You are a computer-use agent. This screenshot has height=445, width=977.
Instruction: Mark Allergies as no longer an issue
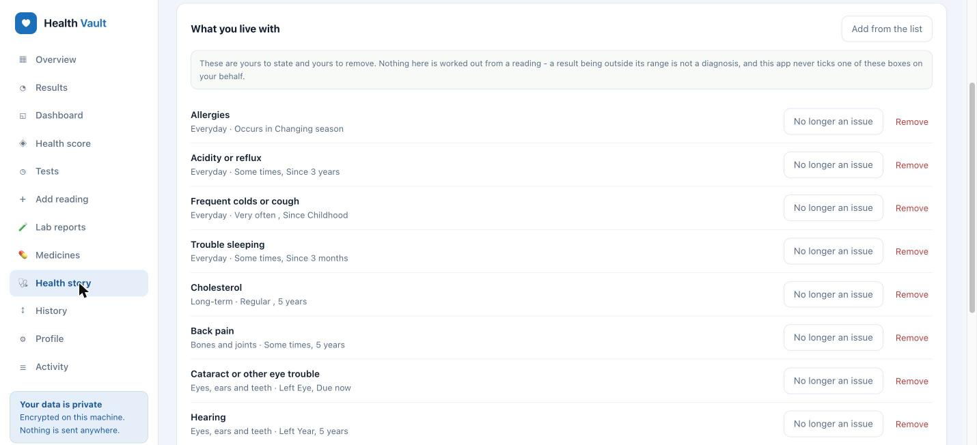coord(833,121)
